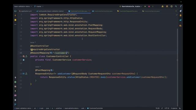Screen dimensions: 196x110
Task: Open the master branch dropdown
Action: (39, 6)
